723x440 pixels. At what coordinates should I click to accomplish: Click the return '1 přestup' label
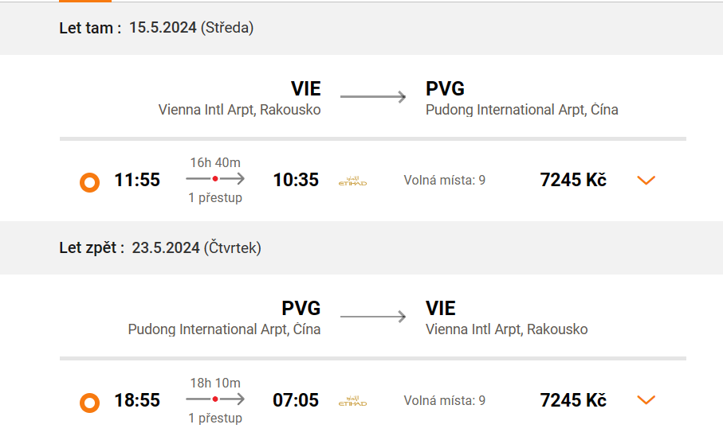click(x=215, y=418)
